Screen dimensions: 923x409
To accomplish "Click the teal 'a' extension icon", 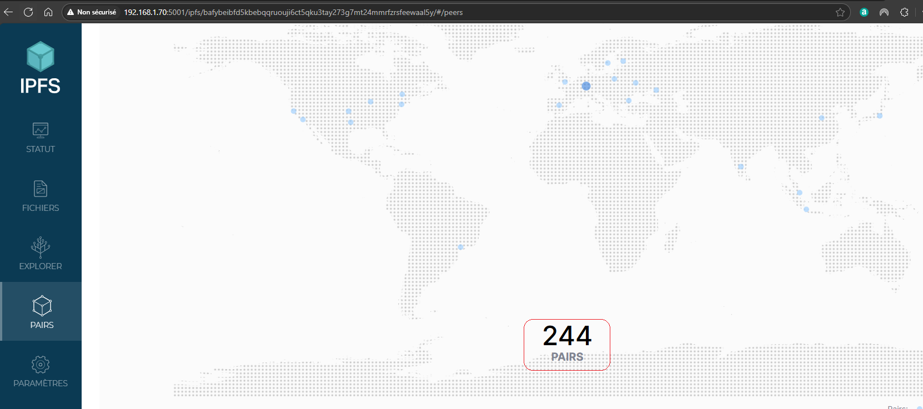I will [x=864, y=12].
